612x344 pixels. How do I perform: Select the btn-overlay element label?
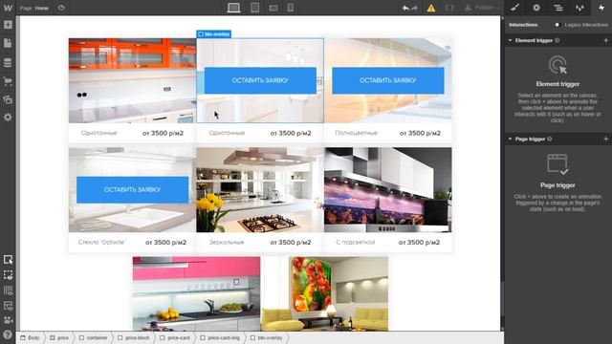(x=214, y=34)
